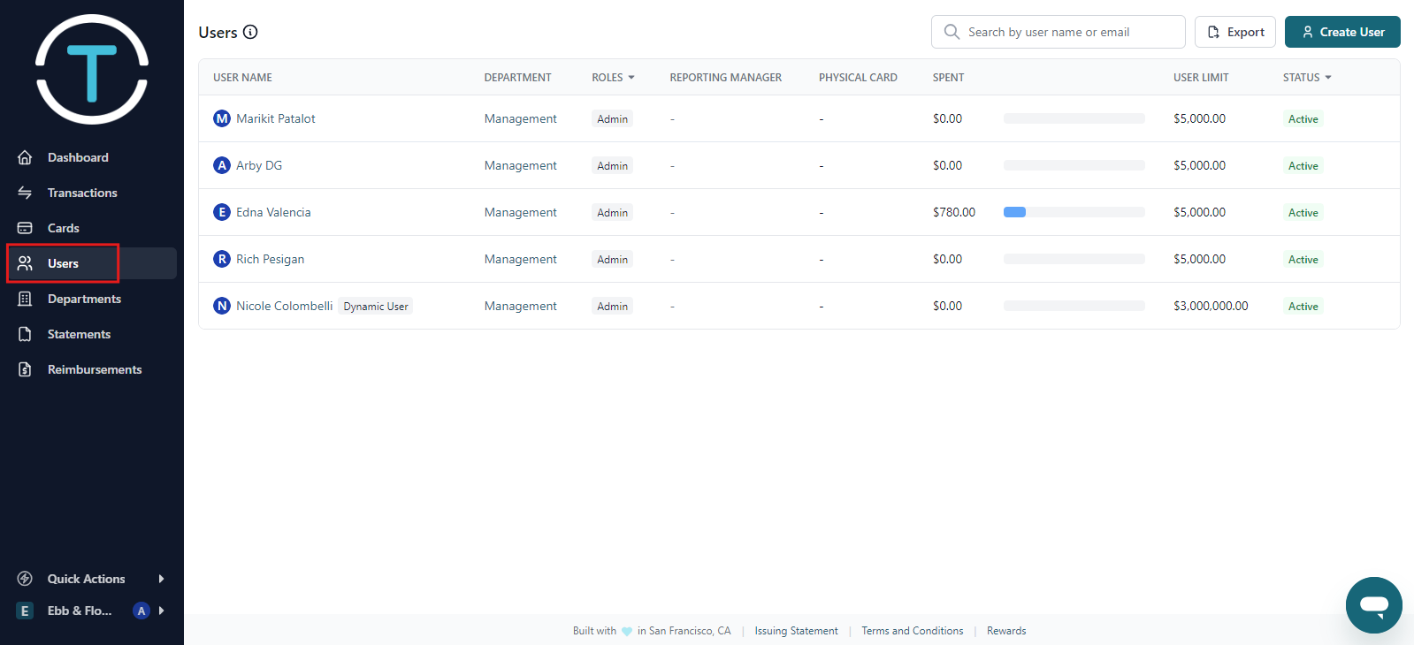Screen dimensions: 1414x645
Task: Click the Reimbursements receipt icon
Action: tap(25, 369)
